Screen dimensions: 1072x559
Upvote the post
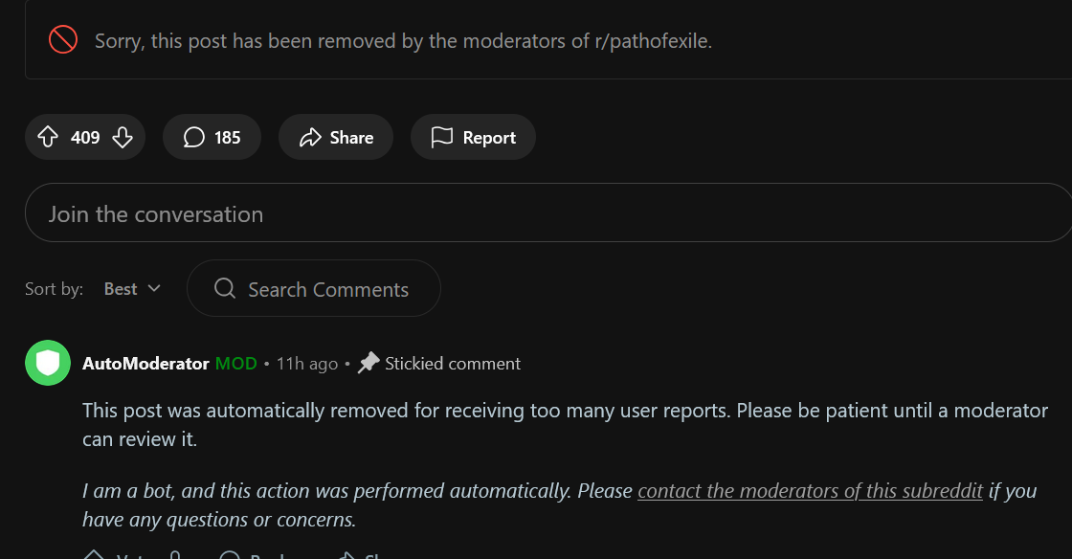click(x=47, y=137)
